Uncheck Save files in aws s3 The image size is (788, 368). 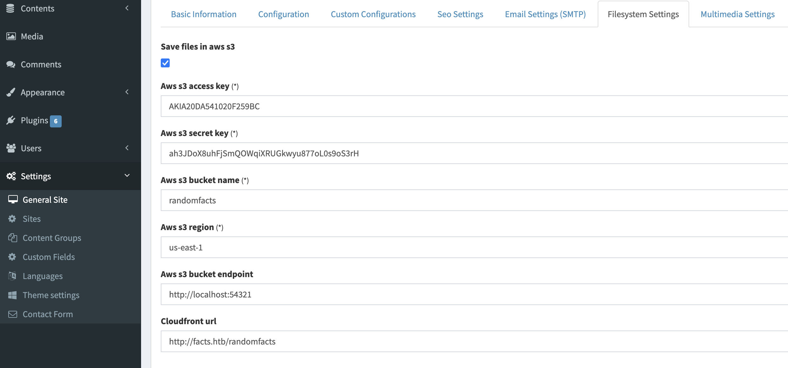(165, 63)
